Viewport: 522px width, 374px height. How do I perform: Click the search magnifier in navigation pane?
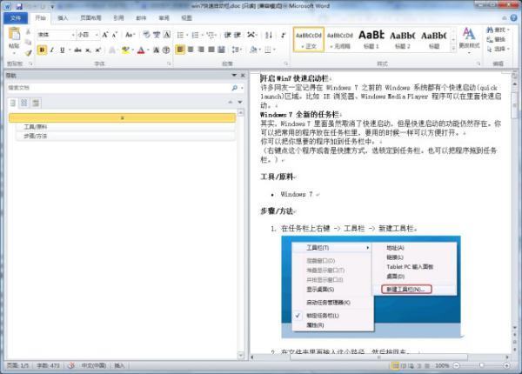tap(235, 88)
